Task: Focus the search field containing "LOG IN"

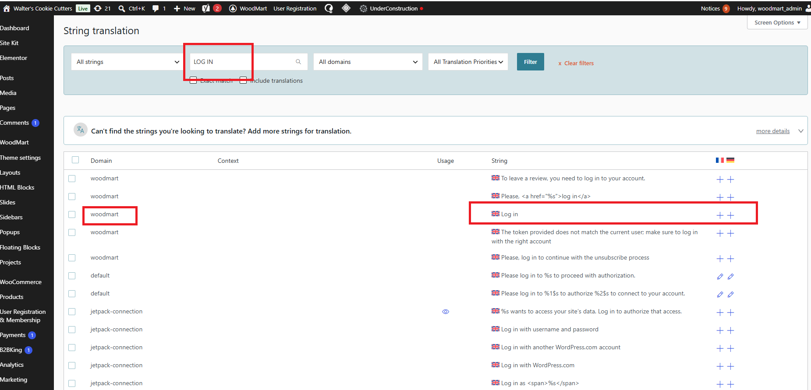Action: tap(248, 62)
